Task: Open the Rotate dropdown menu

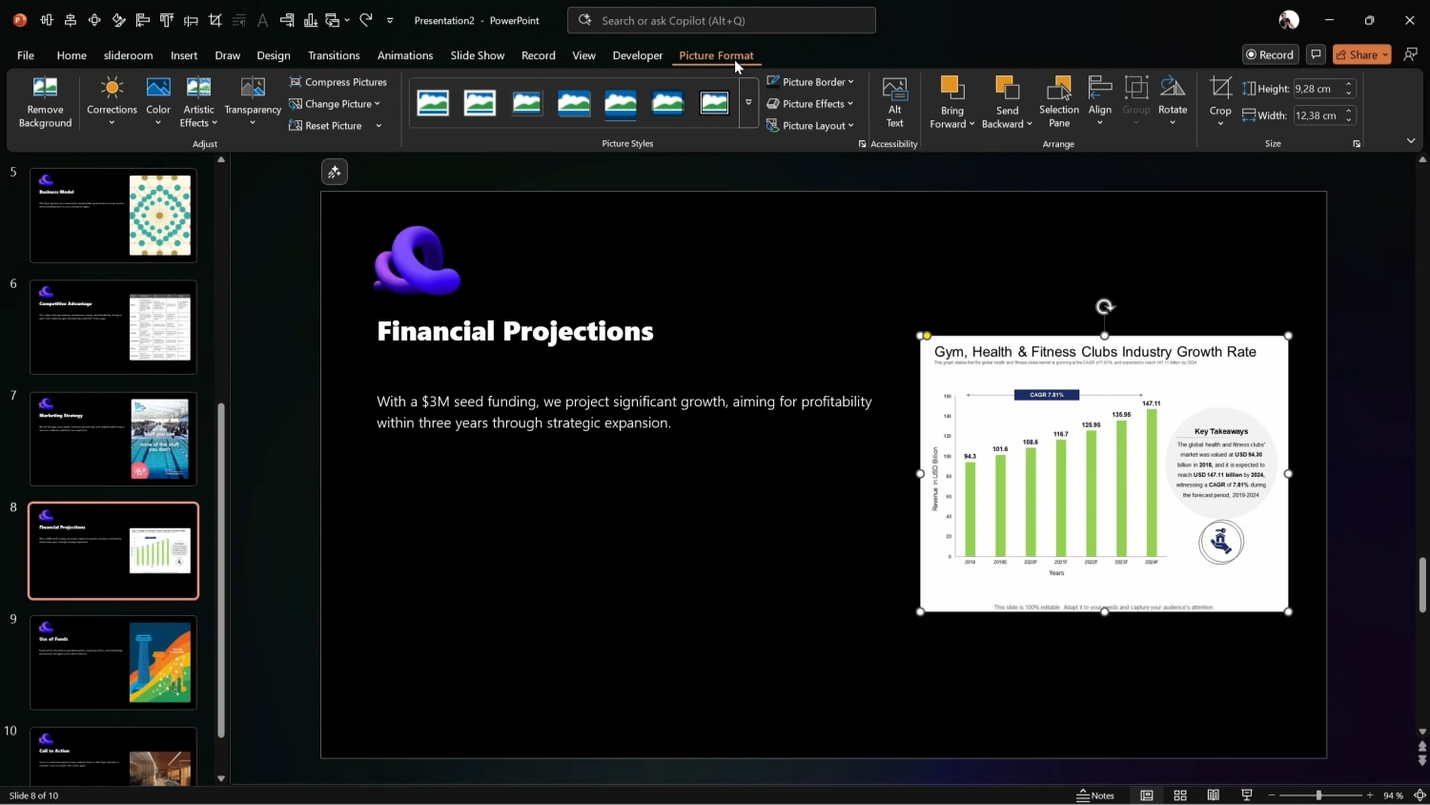Action: coord(1173,102)
